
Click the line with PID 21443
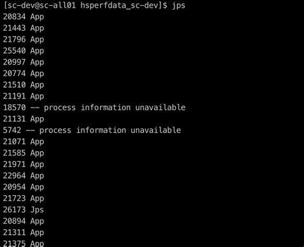[24, 28]
